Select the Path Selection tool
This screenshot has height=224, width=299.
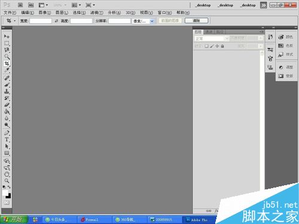point(7,146)
